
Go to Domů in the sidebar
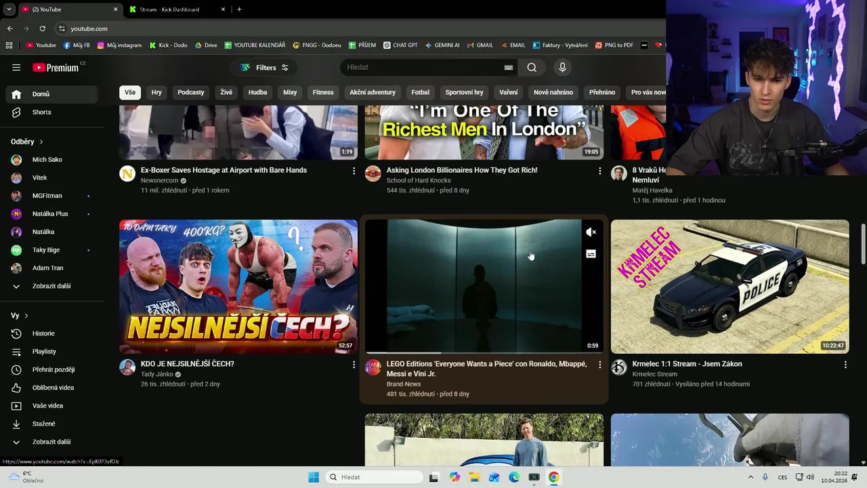pyautogui.click(x=51, y=94)
